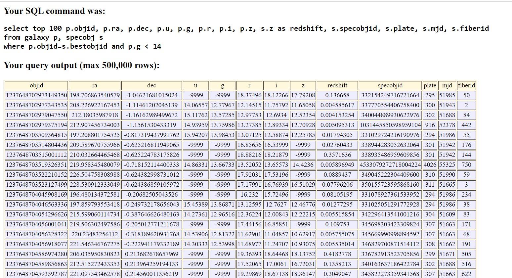The width and height of the screenshot is (512, 278).
Task: Select mjd value 55325 in the table
Action: 447,165
